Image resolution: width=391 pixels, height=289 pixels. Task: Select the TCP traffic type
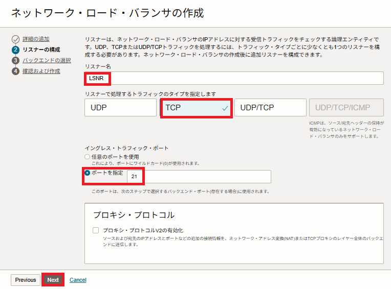[x=196, y=107]
